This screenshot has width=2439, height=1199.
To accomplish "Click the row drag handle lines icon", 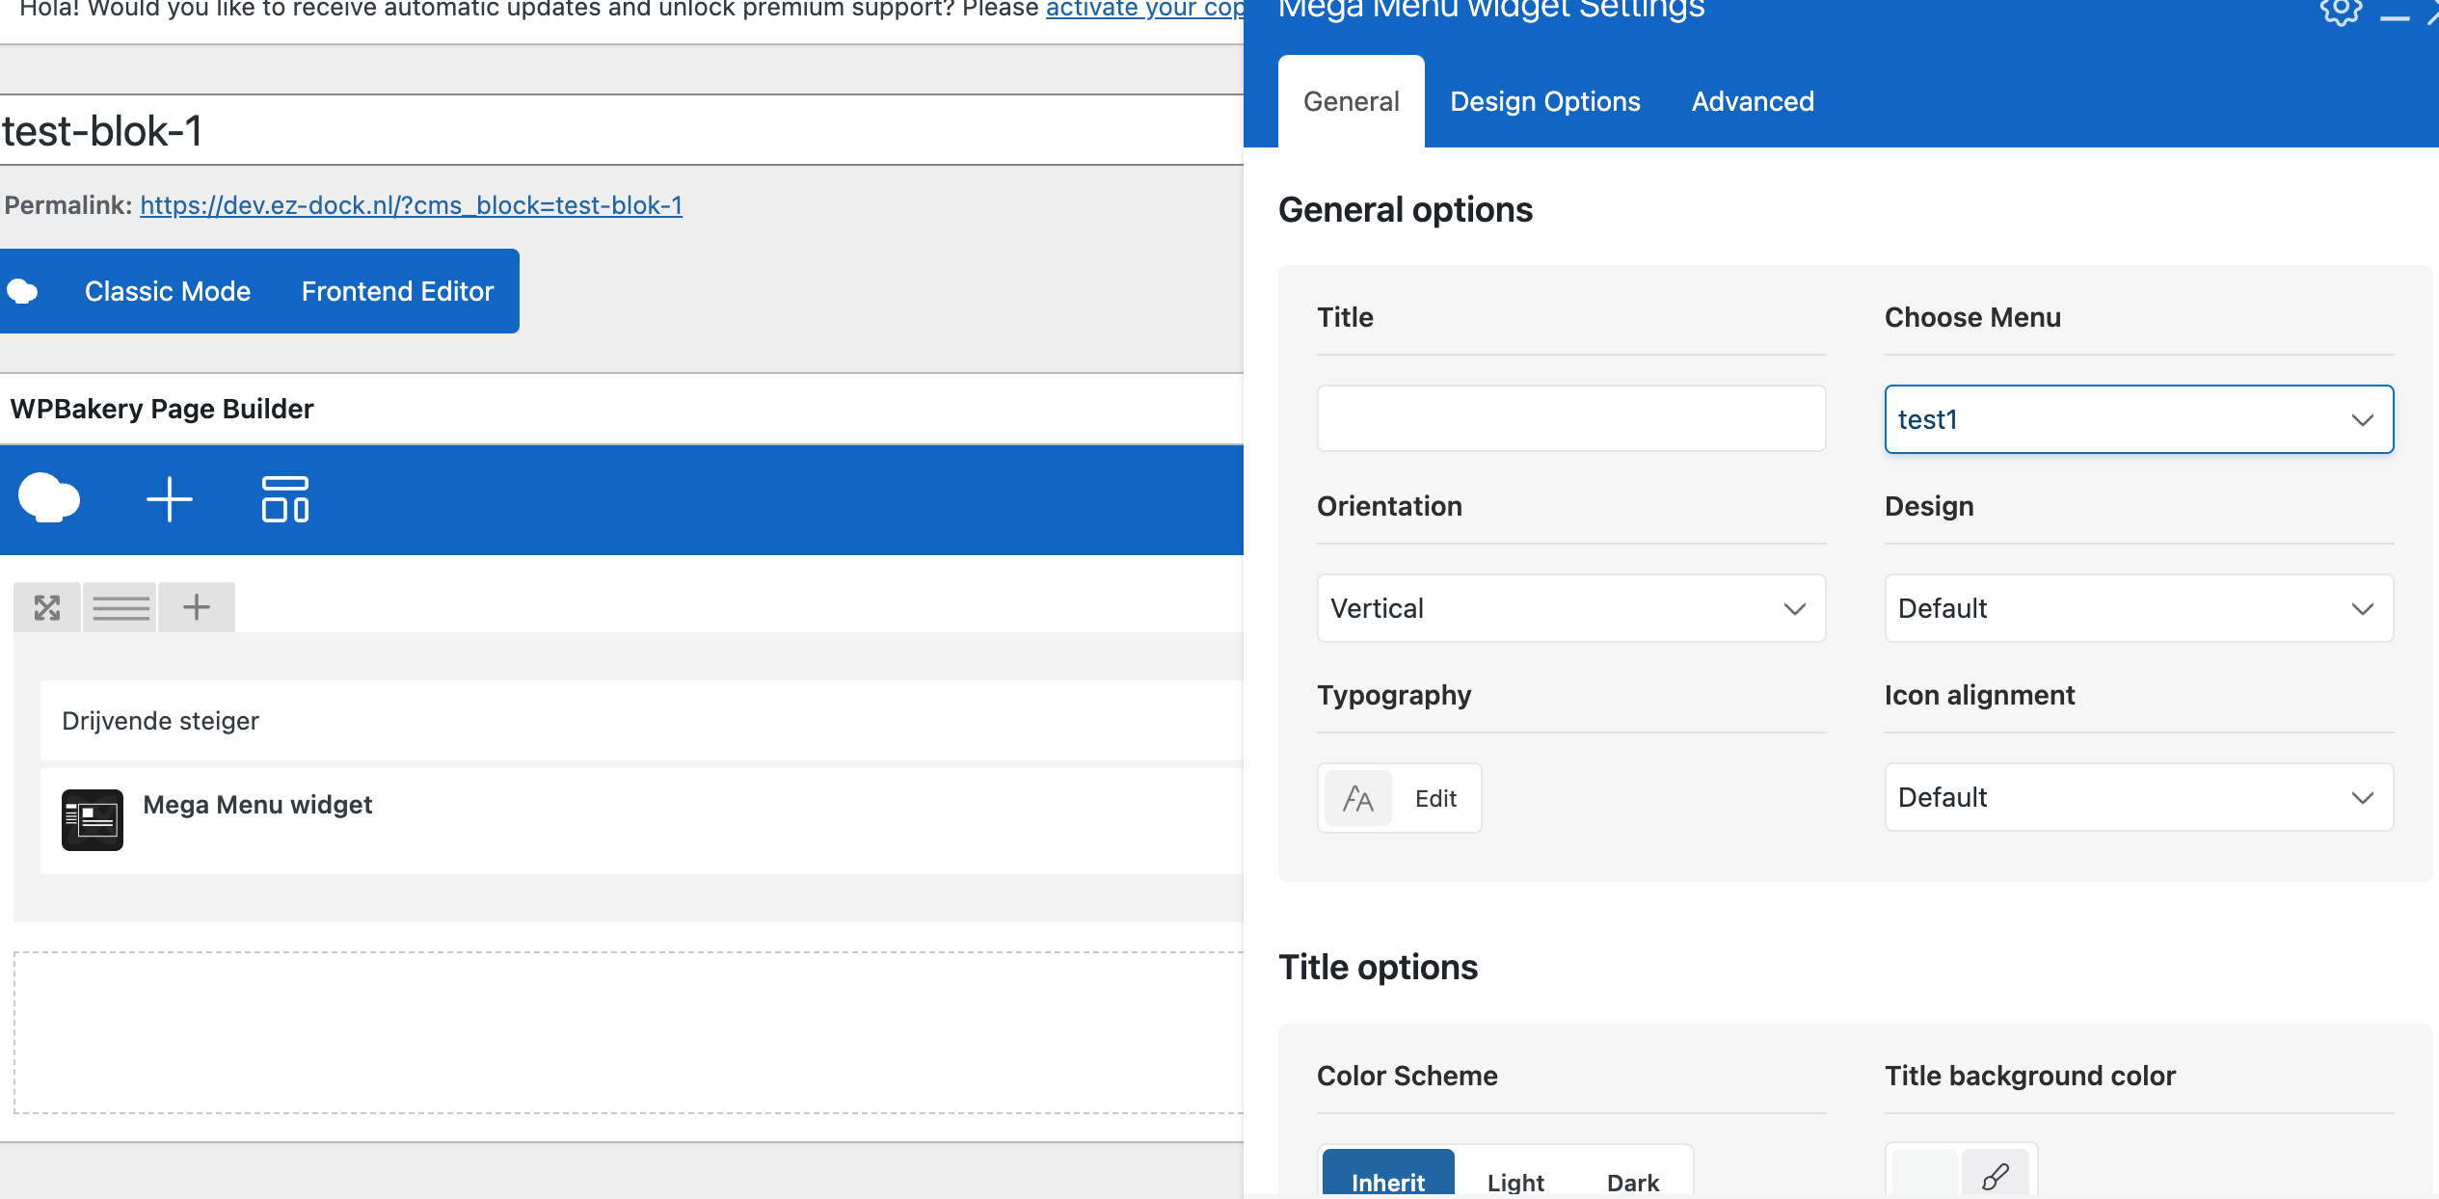I will [x=121, y=607].
